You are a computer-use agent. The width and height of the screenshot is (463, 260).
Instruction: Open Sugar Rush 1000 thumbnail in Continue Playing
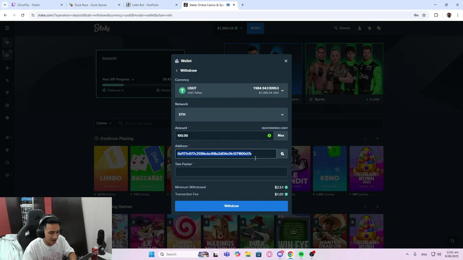coord(366,169)
